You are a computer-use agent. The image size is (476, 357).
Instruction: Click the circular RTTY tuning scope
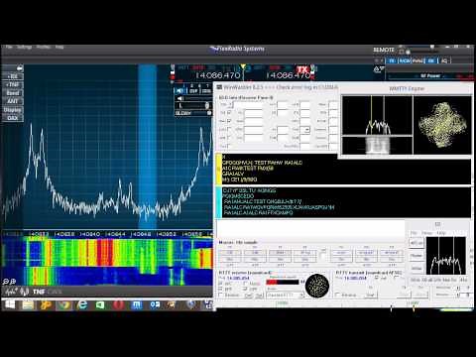[317, 286]
